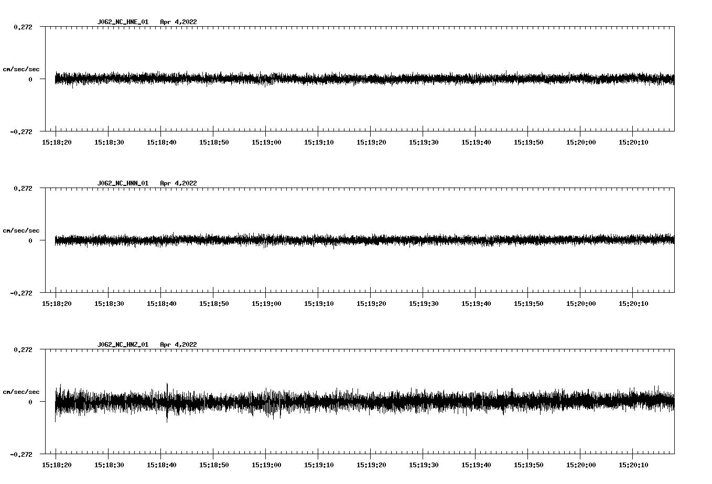Viewport: 712px width, 484px height.
Task: Click 15:20:00 time label under HNE plot
Action: tap(581, 142)
